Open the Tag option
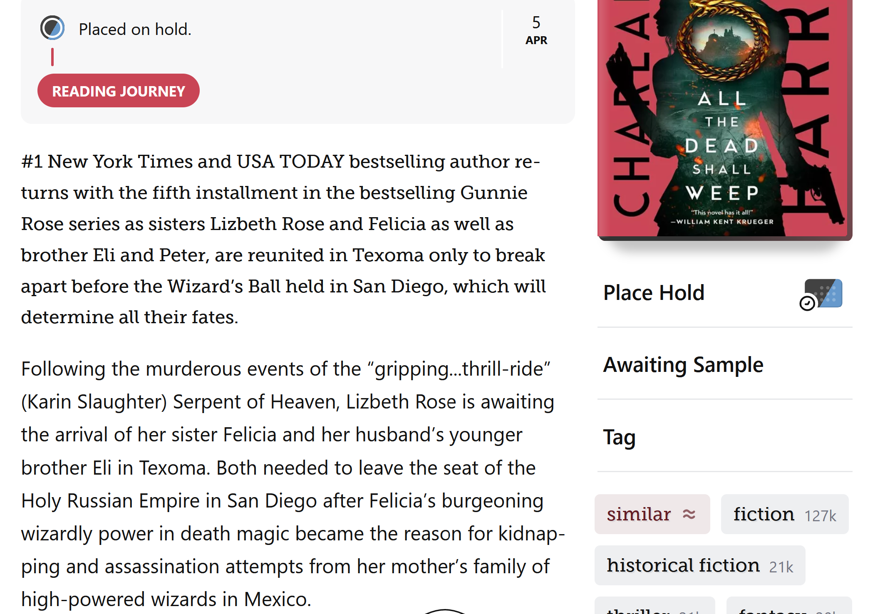This screenshot has width=895, height=614. [x=620, y=437]
